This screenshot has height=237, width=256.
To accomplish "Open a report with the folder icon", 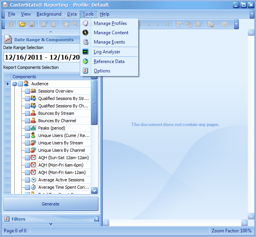I will pyautogui.click(x=22, y=24).
